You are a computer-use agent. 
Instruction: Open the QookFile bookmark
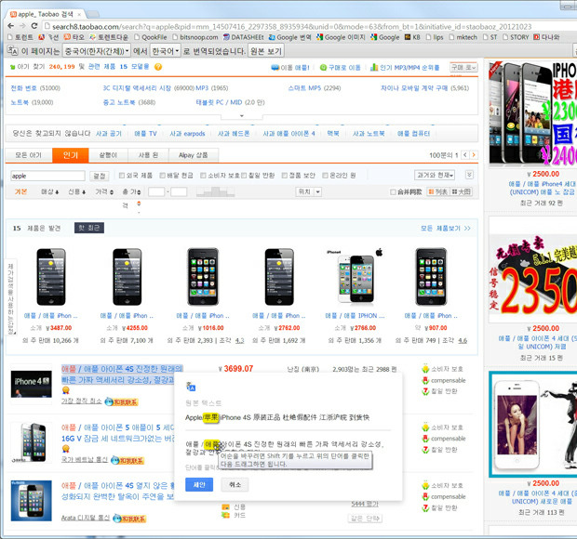[x=151, y=37]
